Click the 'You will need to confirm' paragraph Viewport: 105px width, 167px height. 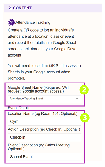(x=44, y=72)
